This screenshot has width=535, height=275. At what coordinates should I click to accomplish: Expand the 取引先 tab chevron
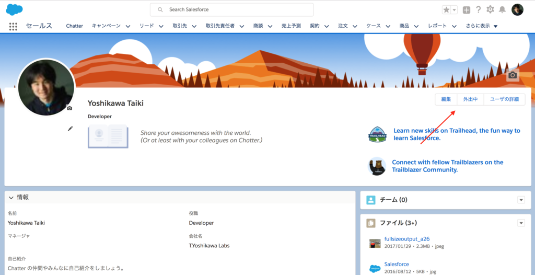194,26
